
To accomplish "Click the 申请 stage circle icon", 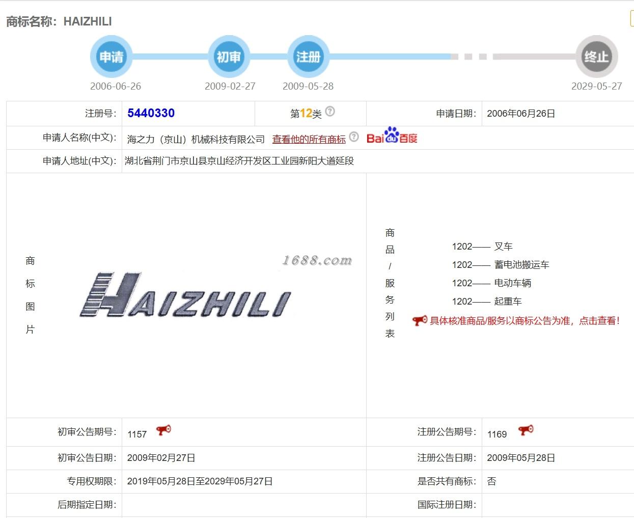I will pos(112,57).
